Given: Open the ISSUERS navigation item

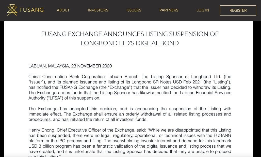Looking at the screenshot, I should tap(134, 10).
